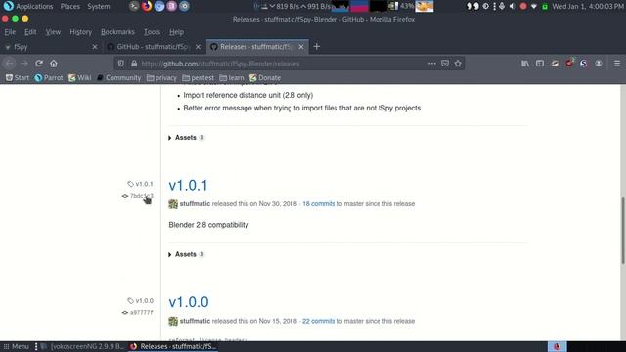Open the pentest bookmarks folder

click(x=198, y=78)
